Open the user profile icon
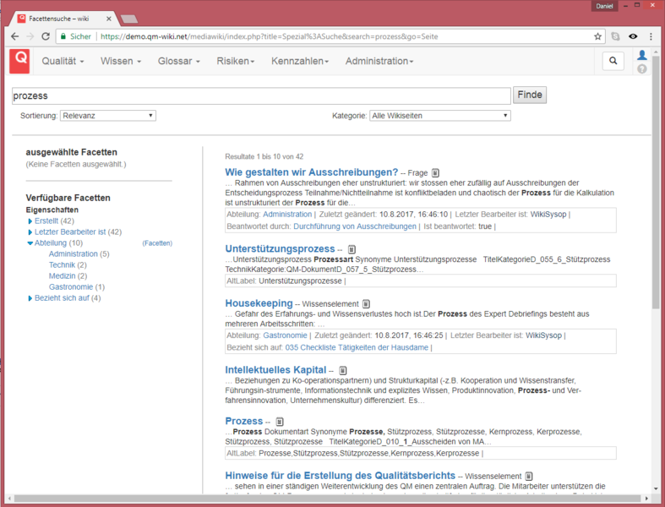 click(x=641, y=56)
